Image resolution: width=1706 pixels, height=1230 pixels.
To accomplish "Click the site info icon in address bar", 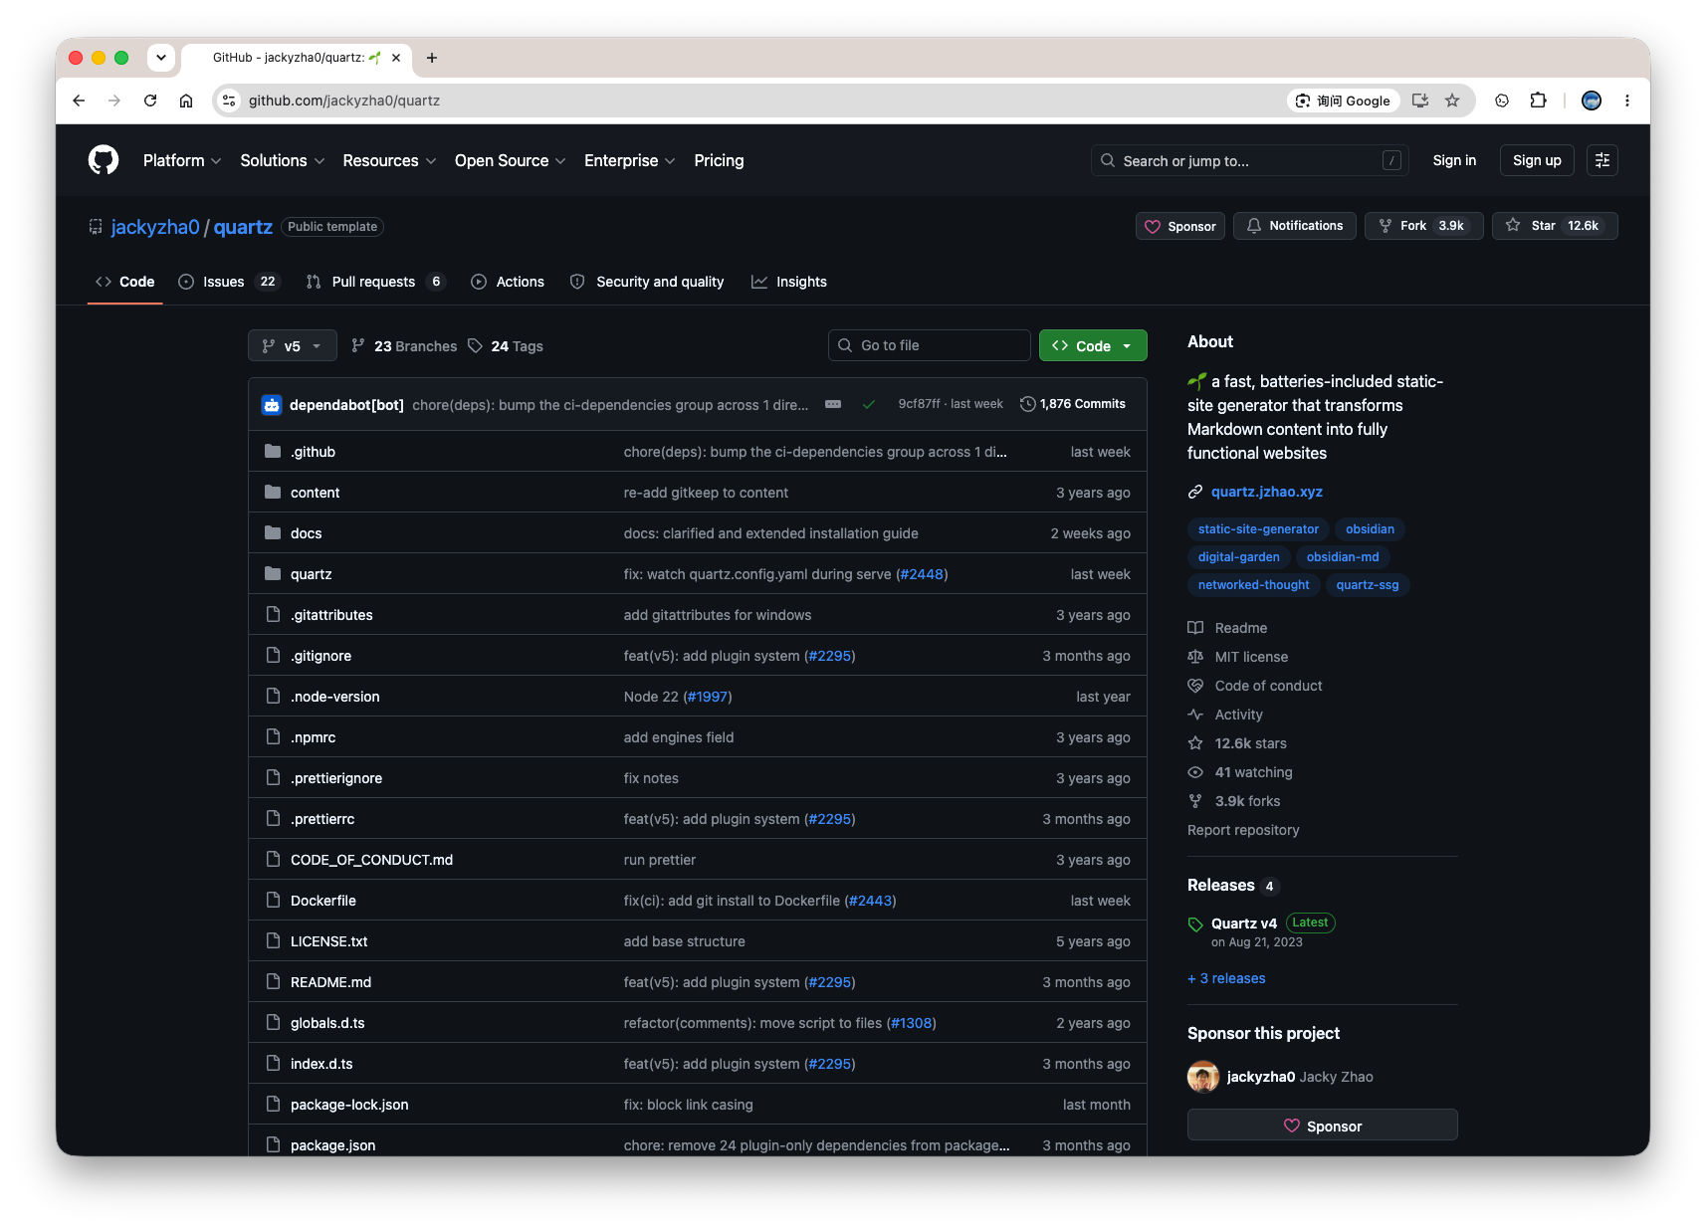I will coord(229,101).
